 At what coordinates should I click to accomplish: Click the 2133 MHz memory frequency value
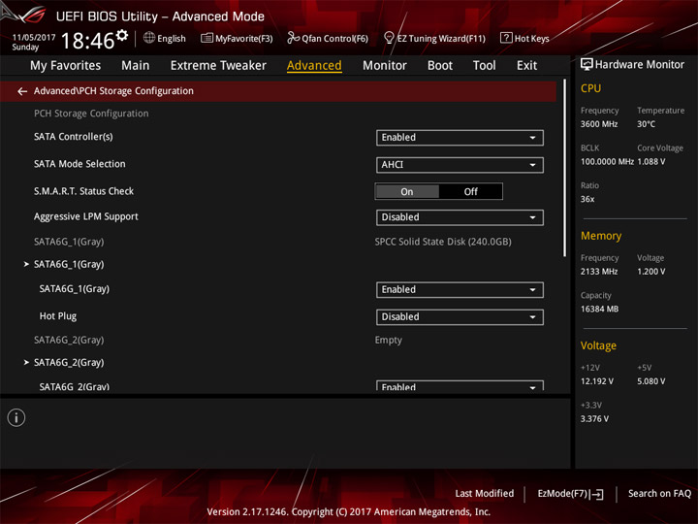click(x=599, y=272)
